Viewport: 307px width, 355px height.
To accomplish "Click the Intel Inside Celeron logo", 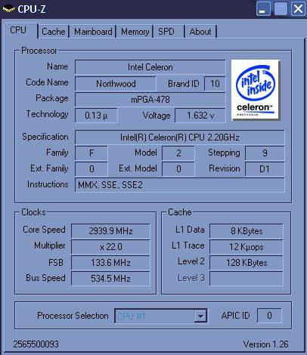I will click(x=255, y=90).
